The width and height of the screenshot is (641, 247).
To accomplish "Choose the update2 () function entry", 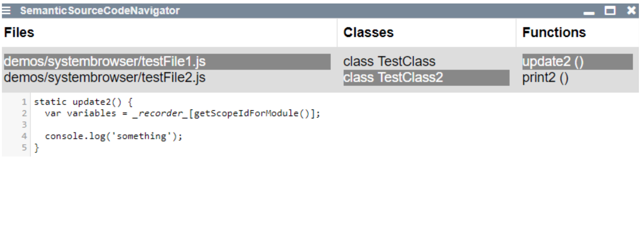I will pos(553,61).
